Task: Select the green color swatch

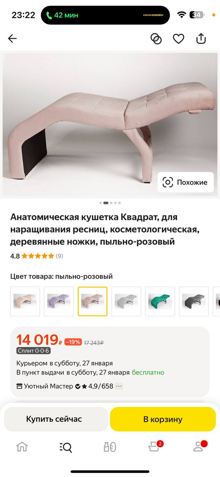Action: 160,301
